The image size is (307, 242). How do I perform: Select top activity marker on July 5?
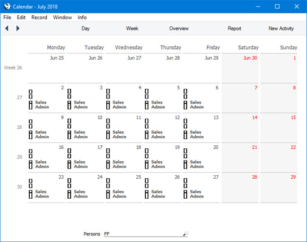147,91
